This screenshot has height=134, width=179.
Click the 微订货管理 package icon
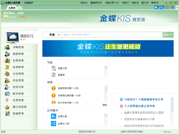pyautogui.click(x=7, y=107)
